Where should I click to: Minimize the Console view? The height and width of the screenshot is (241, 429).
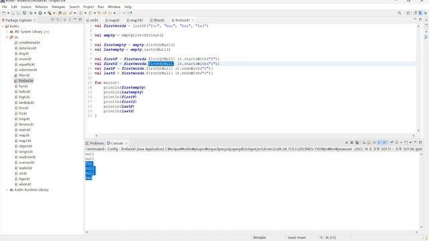tap(415, 142)
